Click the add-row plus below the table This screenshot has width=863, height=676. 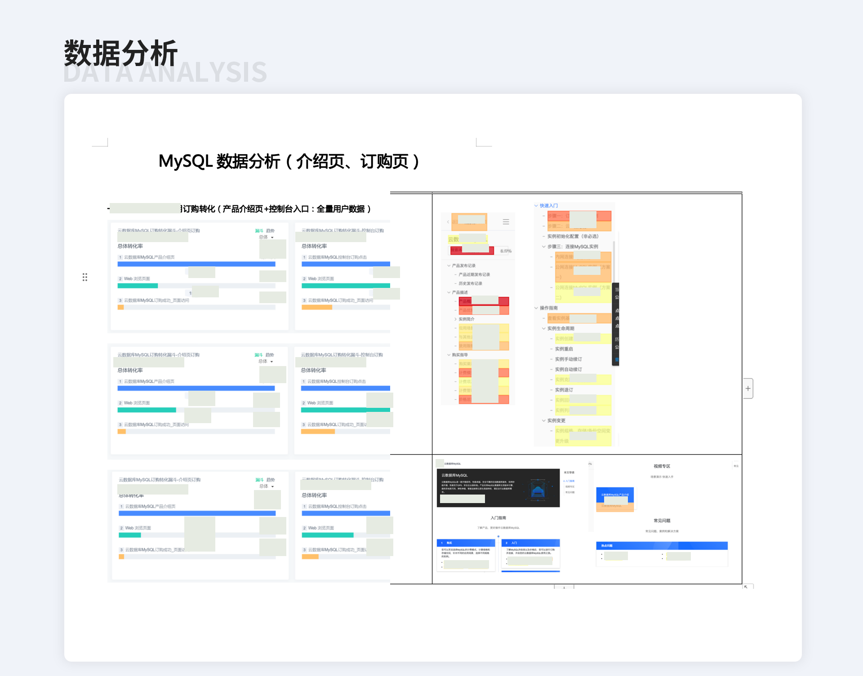pyautogui.click(x=564, y=587)
